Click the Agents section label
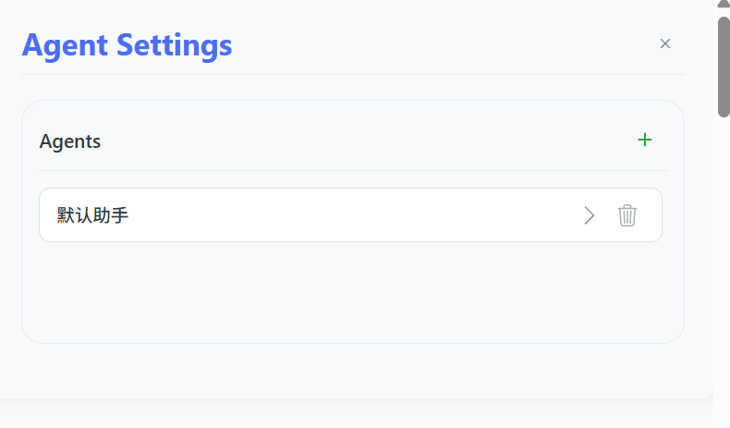This screenshot has width=730, height=428. pos(70,141)
